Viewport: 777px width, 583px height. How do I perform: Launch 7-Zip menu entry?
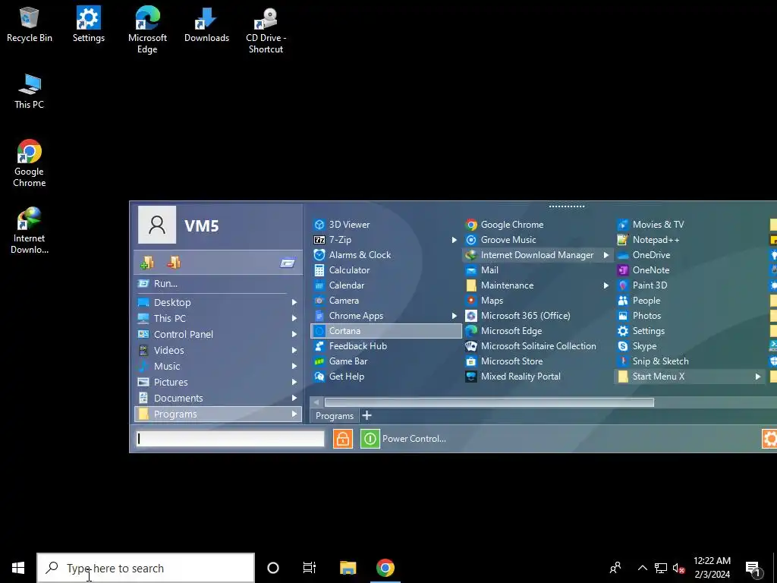pyautogui.click(x=386, y=240)
